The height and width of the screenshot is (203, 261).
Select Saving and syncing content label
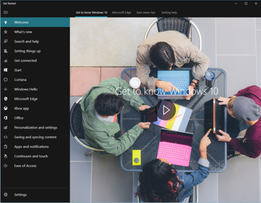coord(35,137)
